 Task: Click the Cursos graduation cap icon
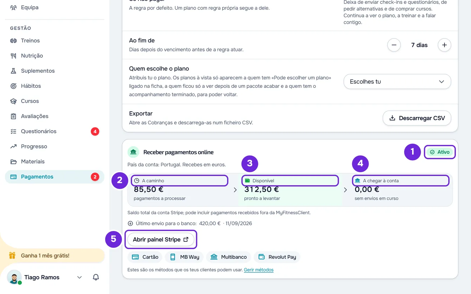click(13, 101)
